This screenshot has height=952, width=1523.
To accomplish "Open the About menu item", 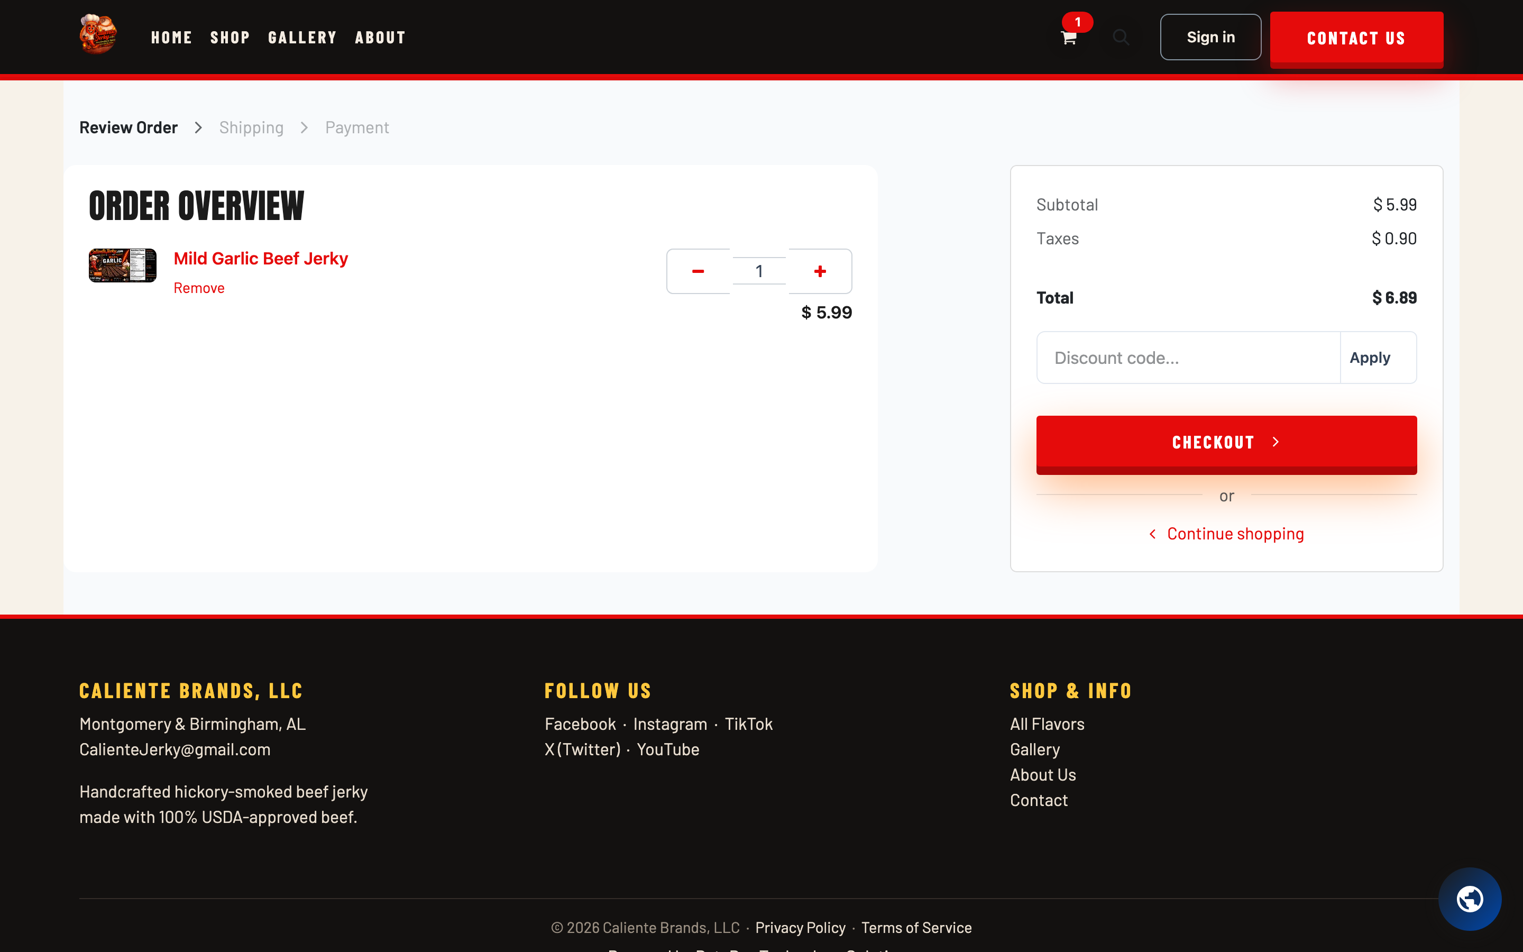I will coord(380,38).
